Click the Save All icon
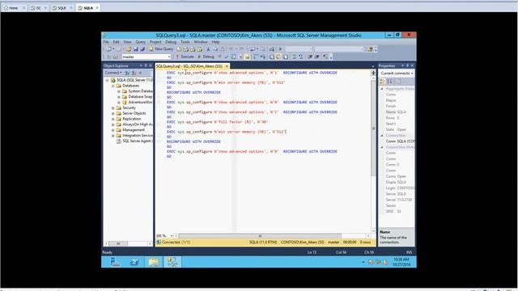Screen dimensions: 518x291 point(142,49)
